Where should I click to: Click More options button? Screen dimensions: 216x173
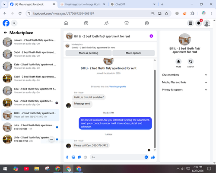tap(133, 53)
